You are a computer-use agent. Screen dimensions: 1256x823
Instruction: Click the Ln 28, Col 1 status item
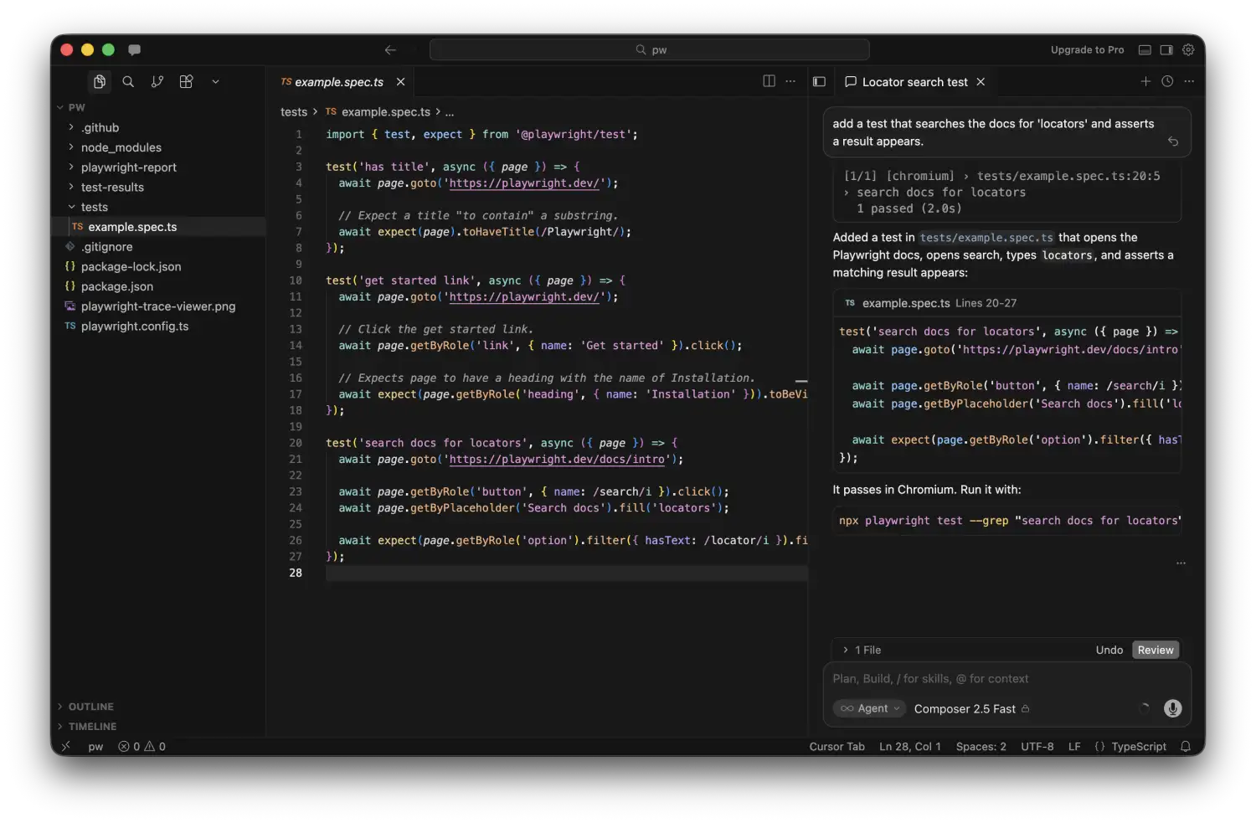tap(909, 746)
